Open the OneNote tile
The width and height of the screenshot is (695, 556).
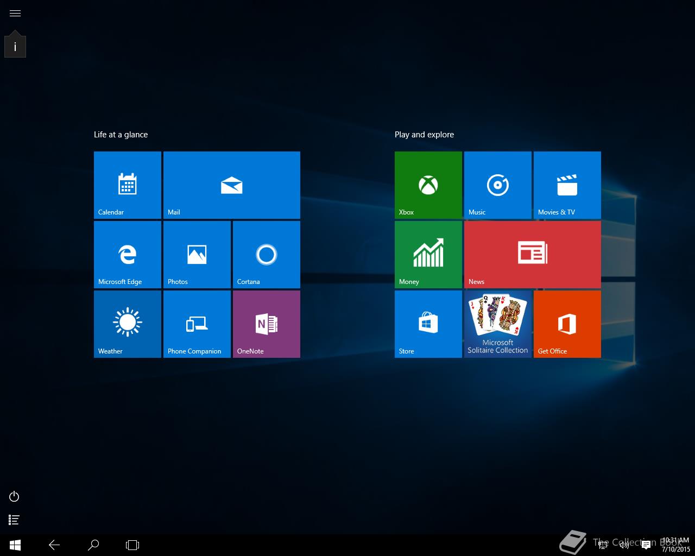pyautogui.click(x=267, y=324)
